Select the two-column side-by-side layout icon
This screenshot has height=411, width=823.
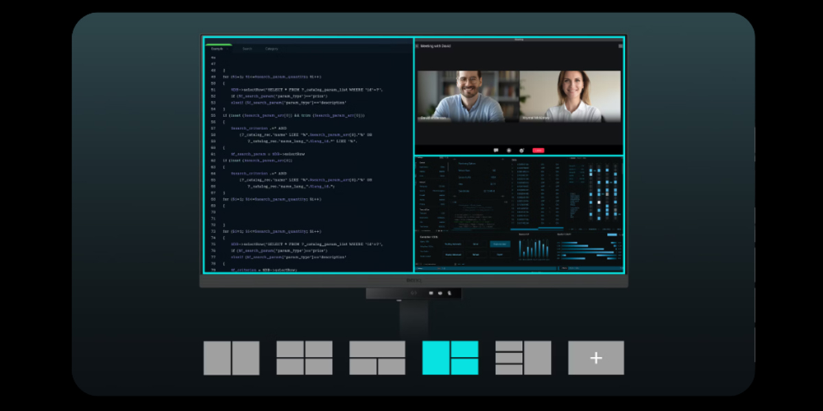point(231,358)
